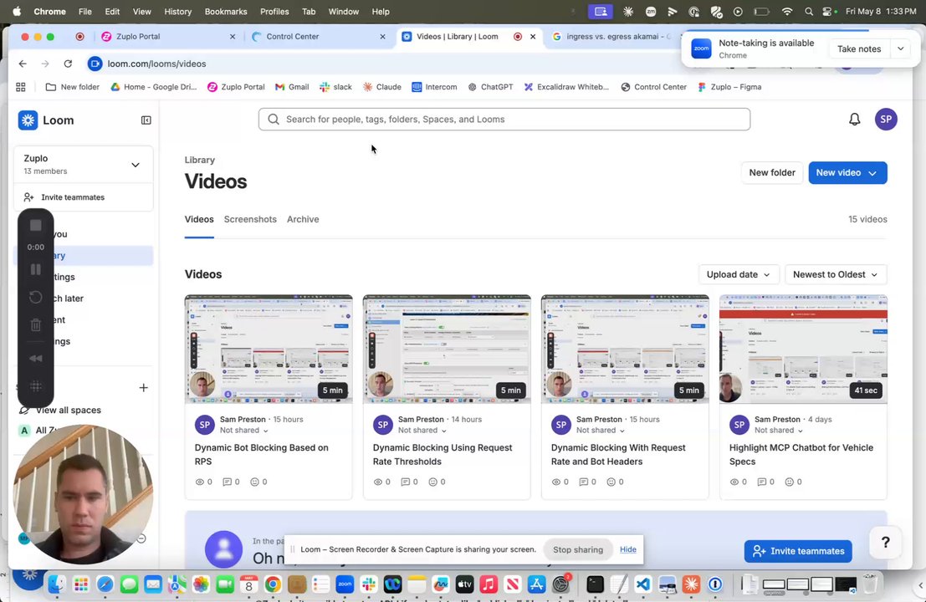Open the Claude bookmark
Viewport: 926px width, 602px height.
click(381, 87)
